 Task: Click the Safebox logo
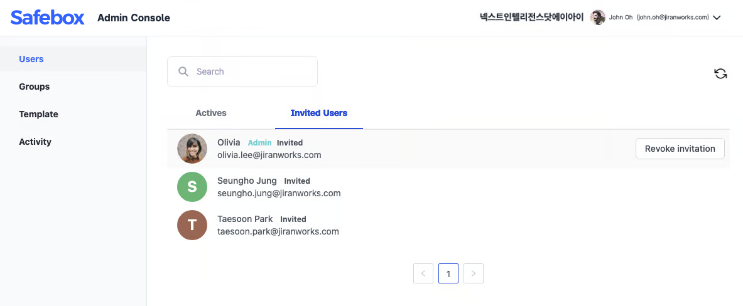point(48,18)
